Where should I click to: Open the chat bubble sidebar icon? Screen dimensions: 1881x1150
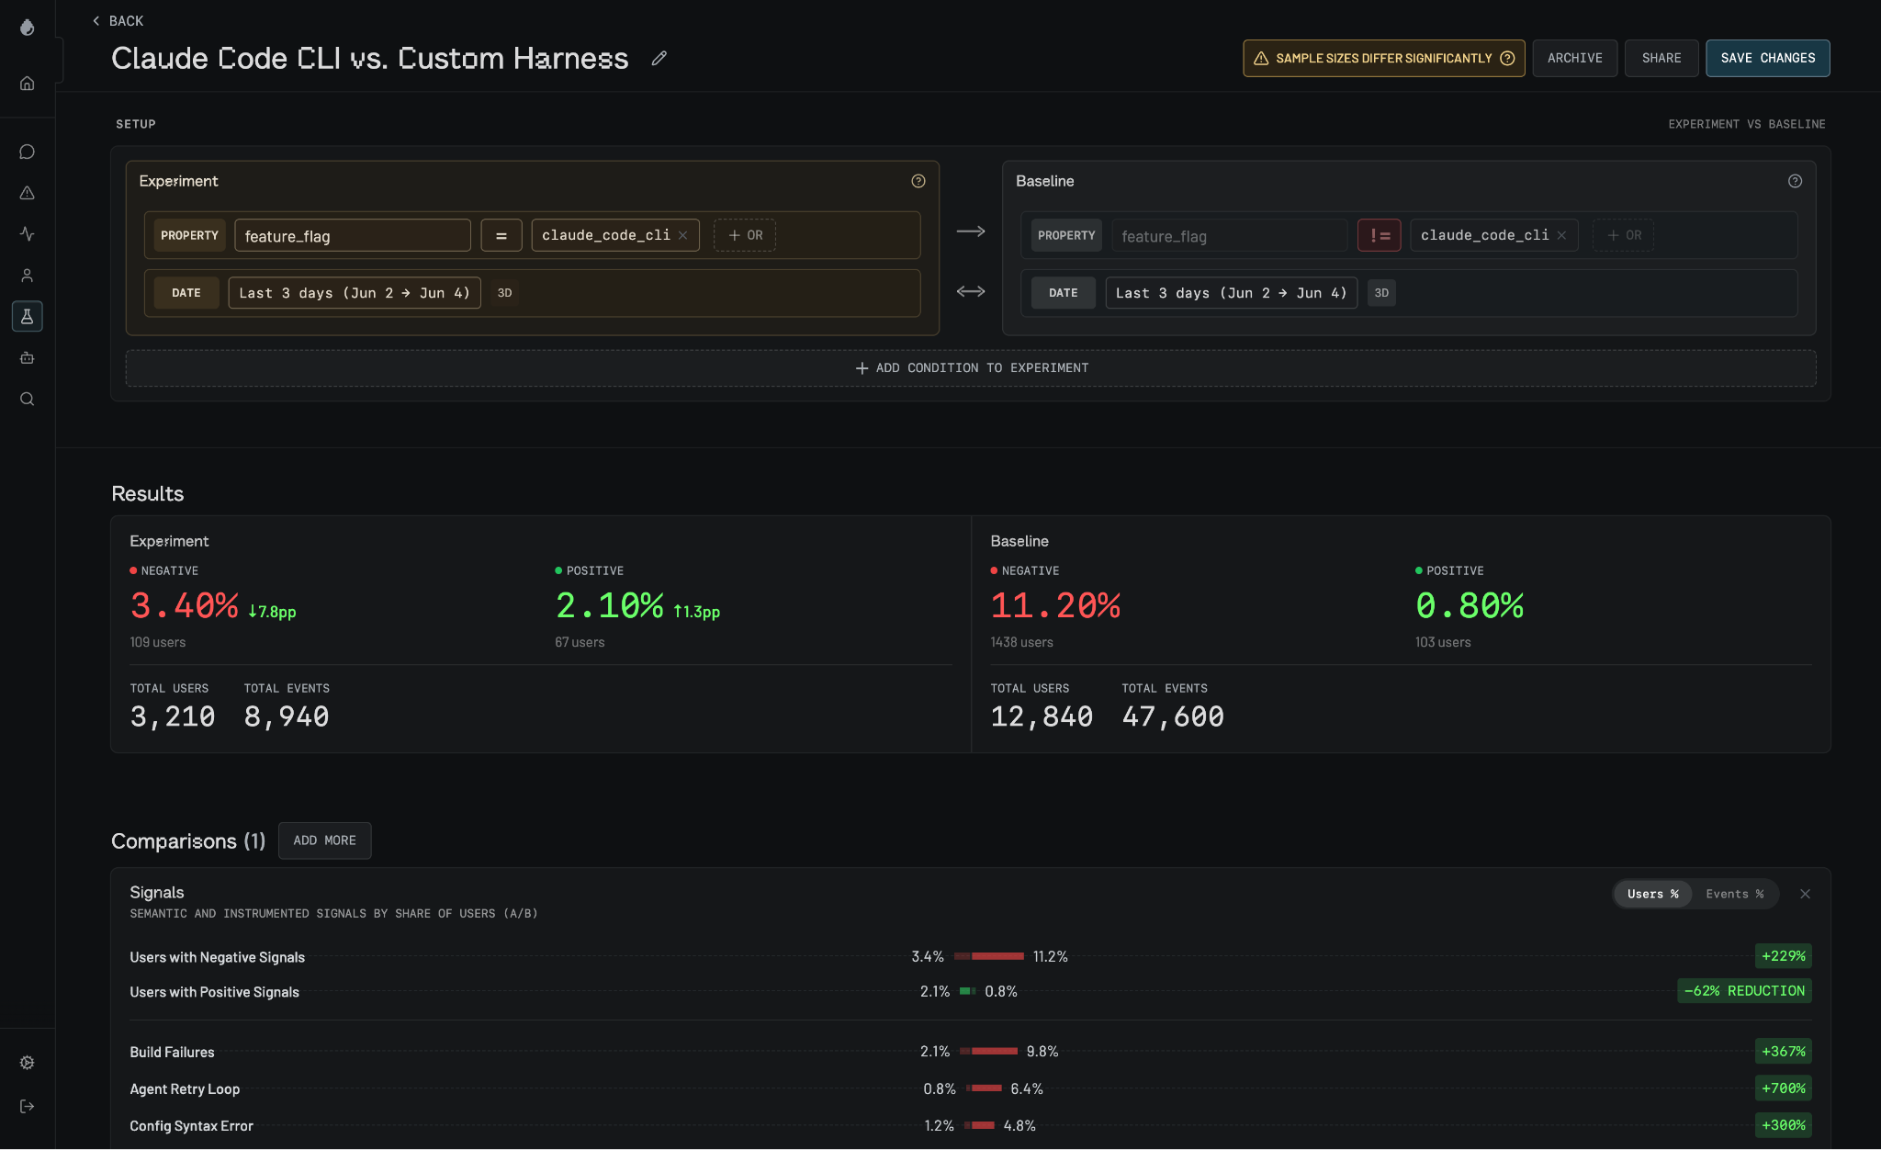click(x=28, y=152)
